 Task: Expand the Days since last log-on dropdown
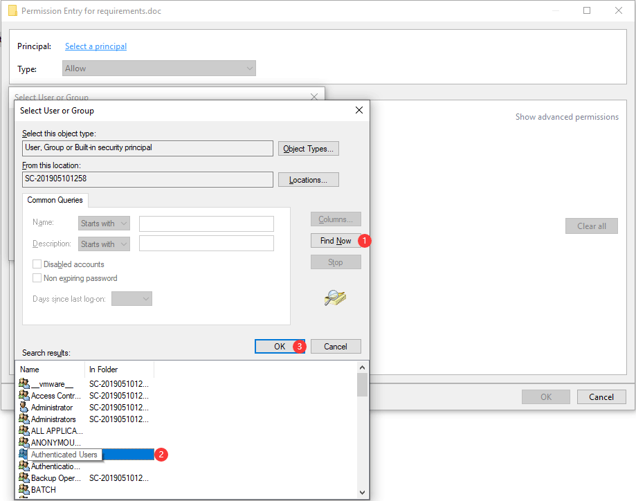pos(131,298)
